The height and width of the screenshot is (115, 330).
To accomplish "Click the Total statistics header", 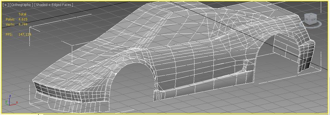I will point(22,14).
